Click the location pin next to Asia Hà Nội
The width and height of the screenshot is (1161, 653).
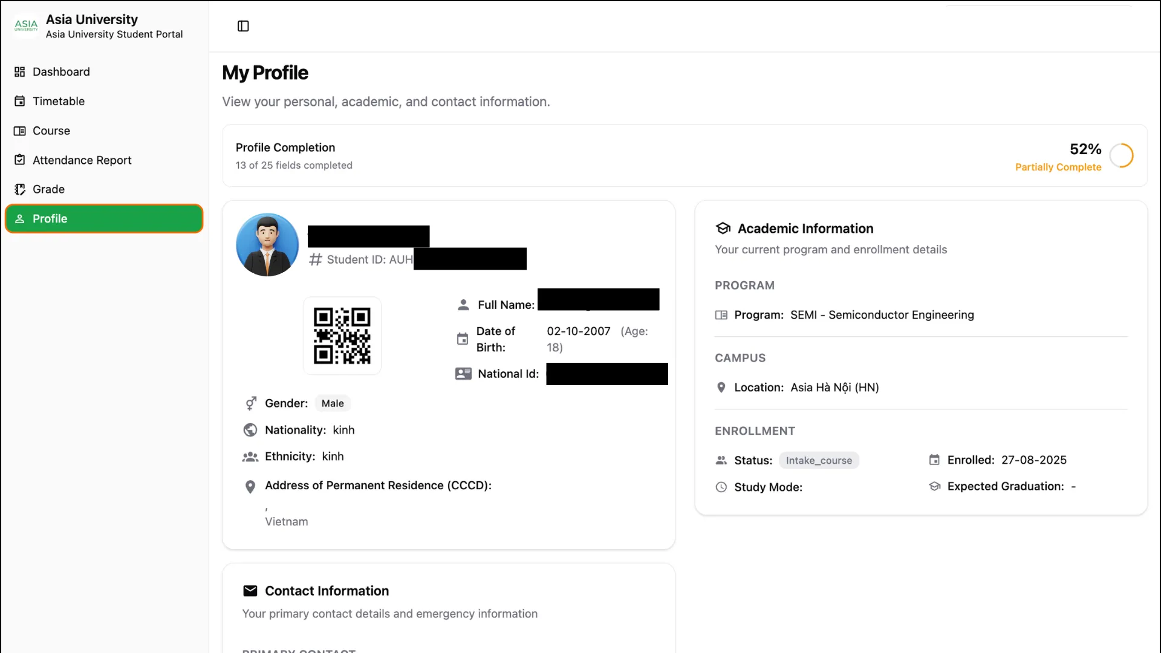721,388
